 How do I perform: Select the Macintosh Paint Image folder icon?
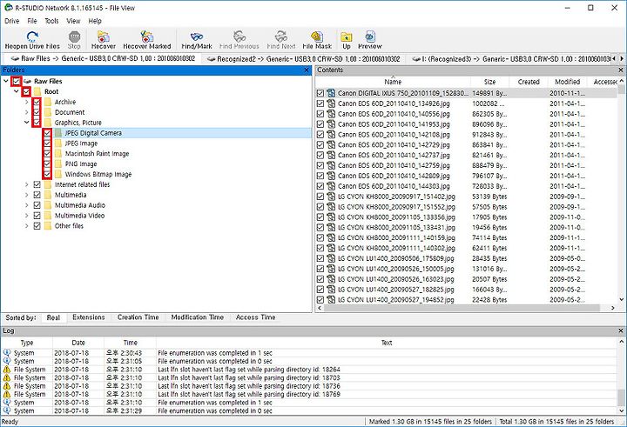[x=58, y=153]
